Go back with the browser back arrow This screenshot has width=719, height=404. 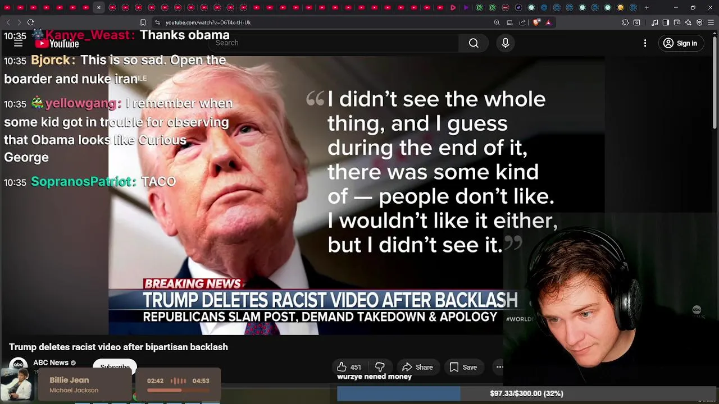[x=8, y=22]
